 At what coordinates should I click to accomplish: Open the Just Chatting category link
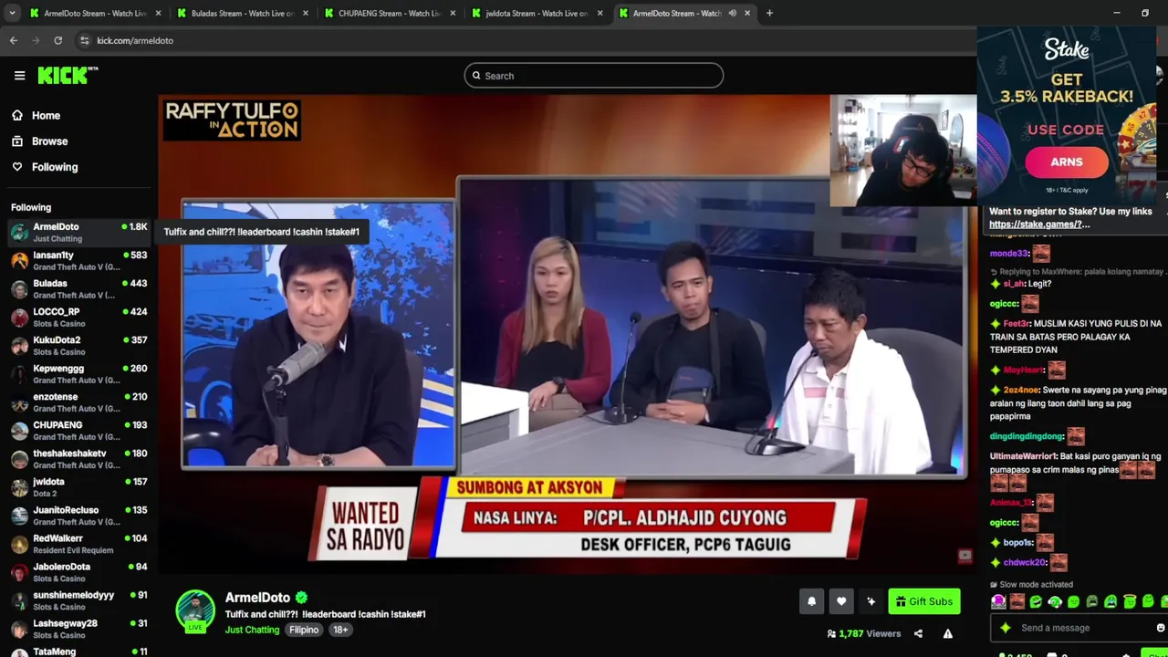click(252, 630)
